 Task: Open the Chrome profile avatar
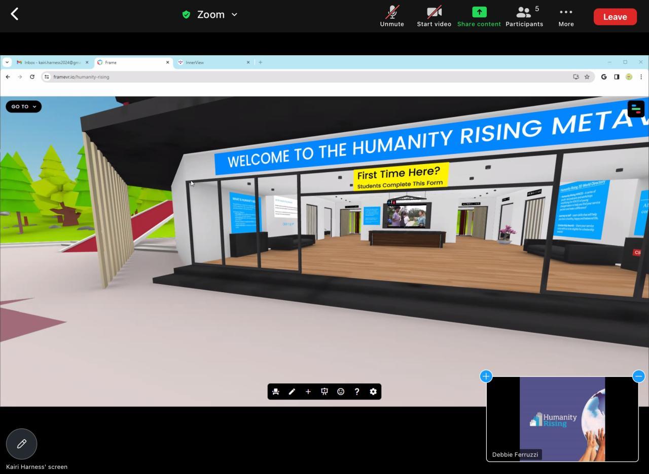629,77
